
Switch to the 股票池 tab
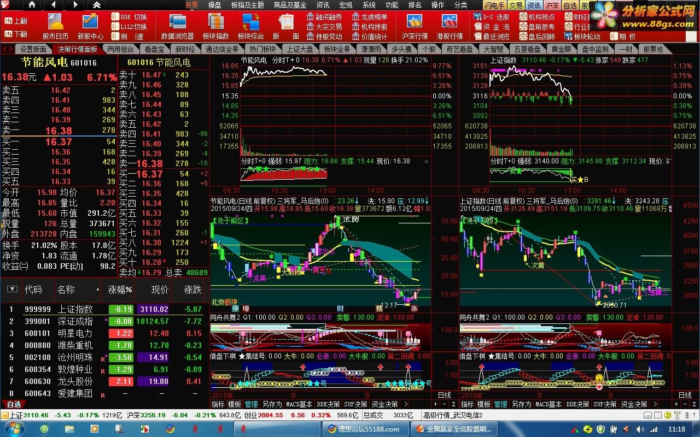tap(652, 49)
